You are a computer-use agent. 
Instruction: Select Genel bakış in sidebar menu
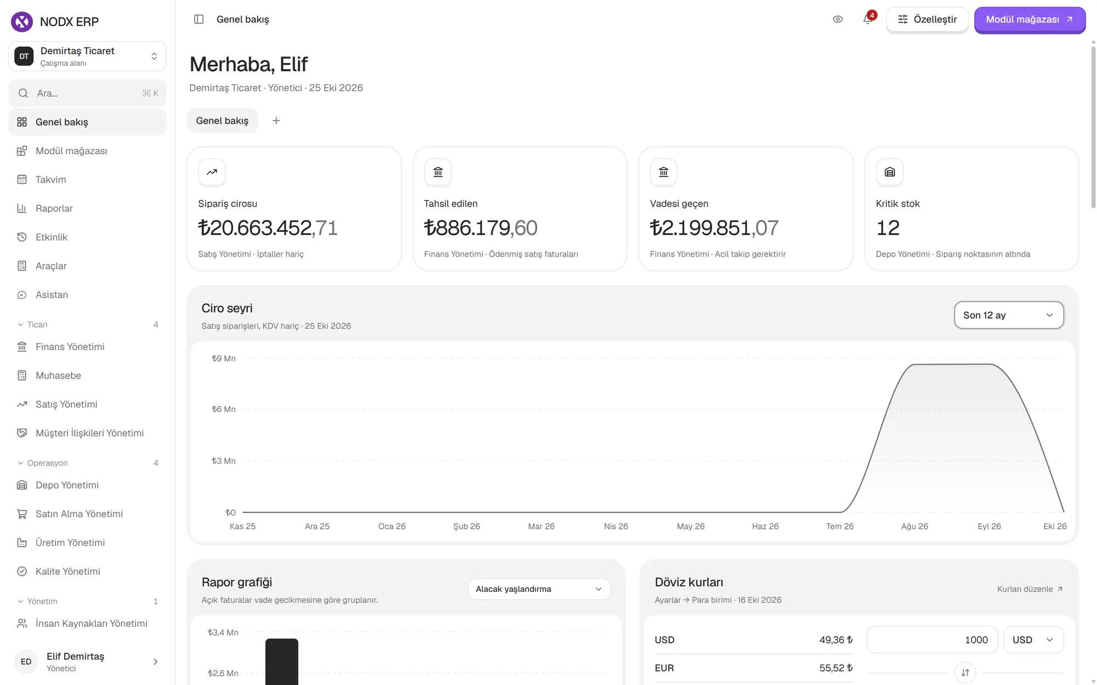click(87, 122)
